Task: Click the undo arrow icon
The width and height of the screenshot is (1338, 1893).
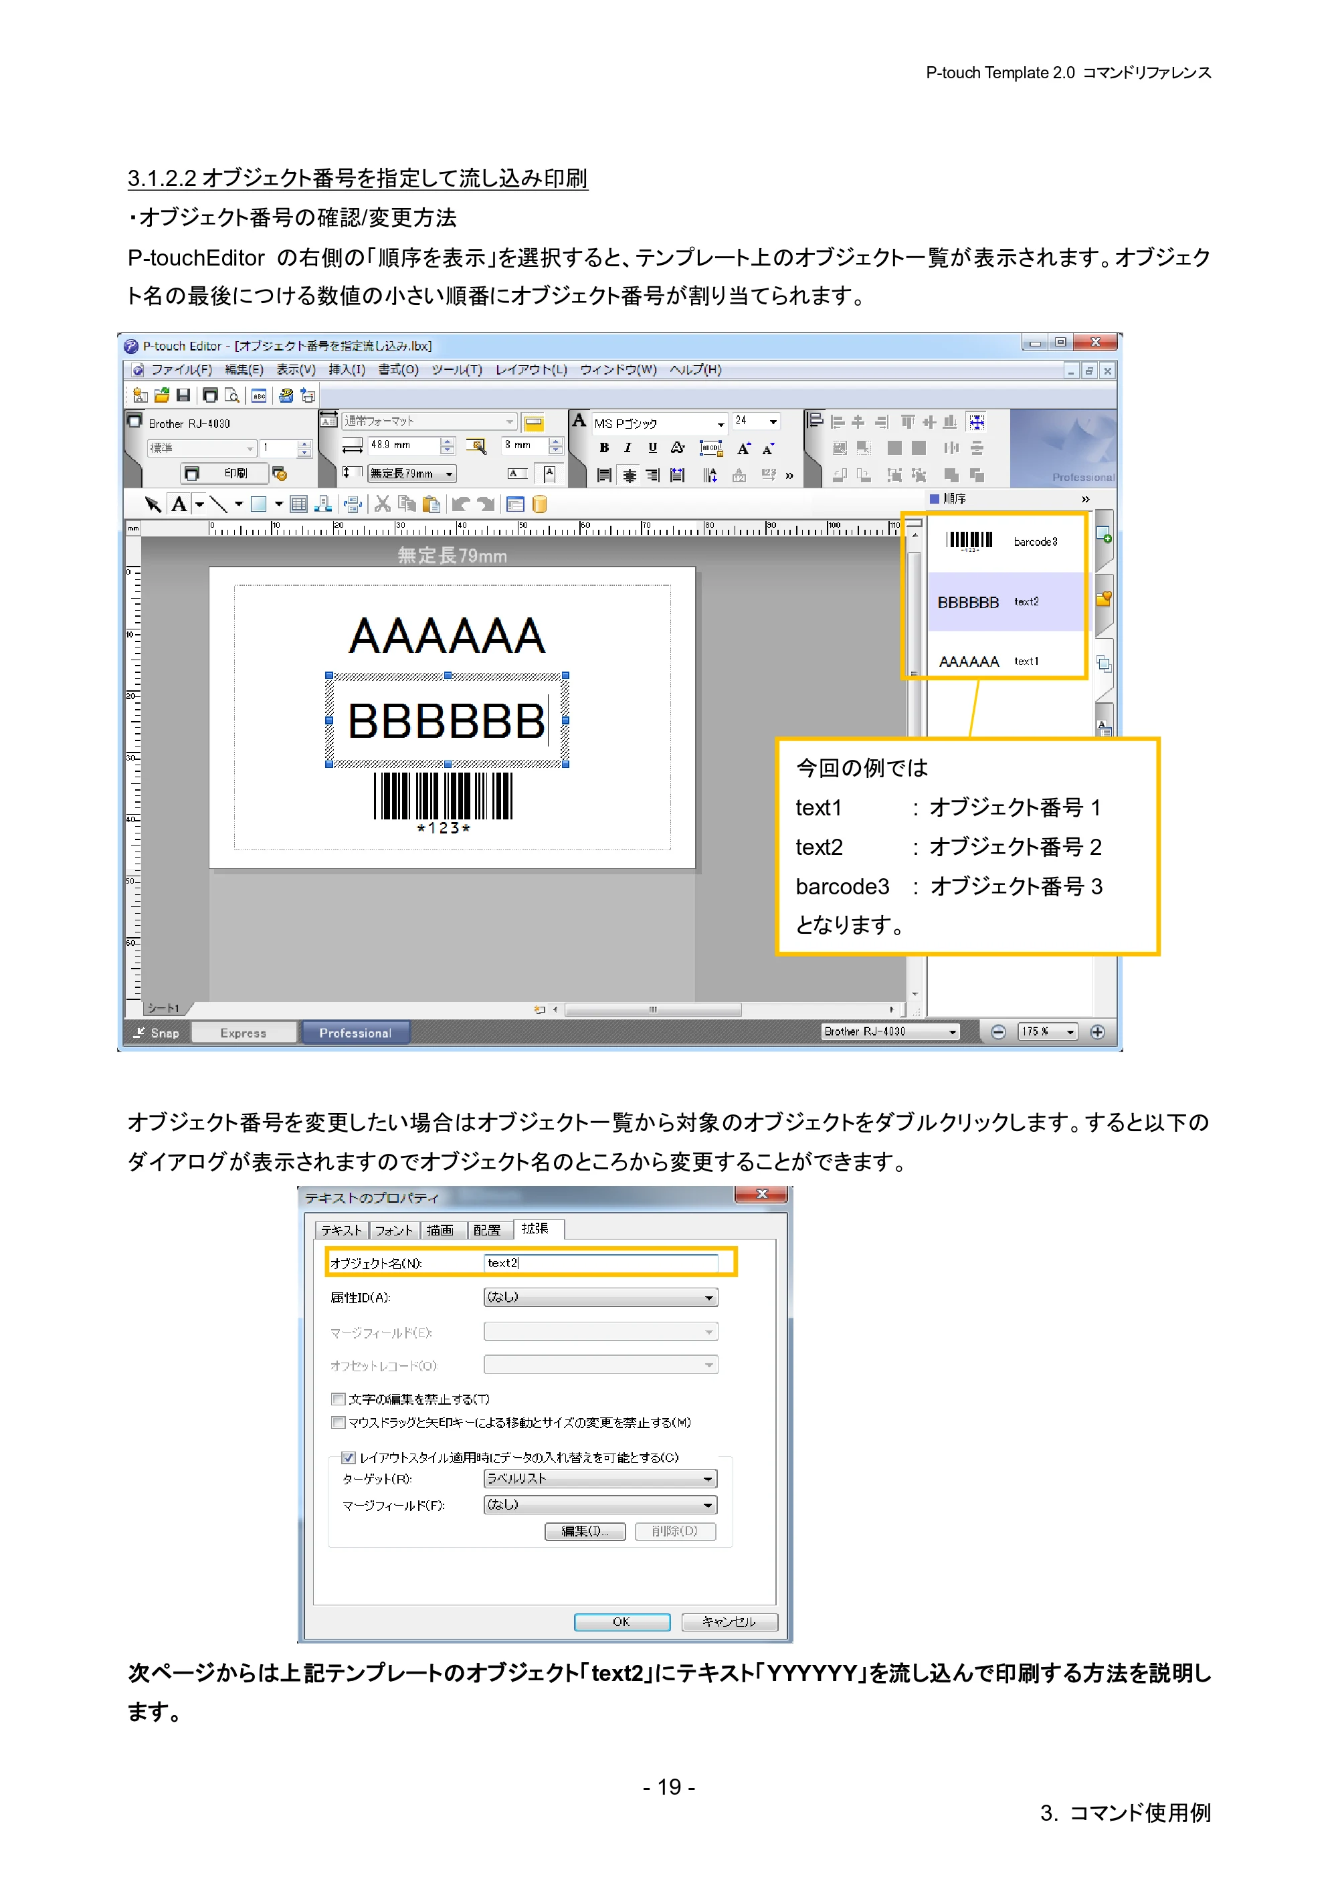Action: point(460,504)
